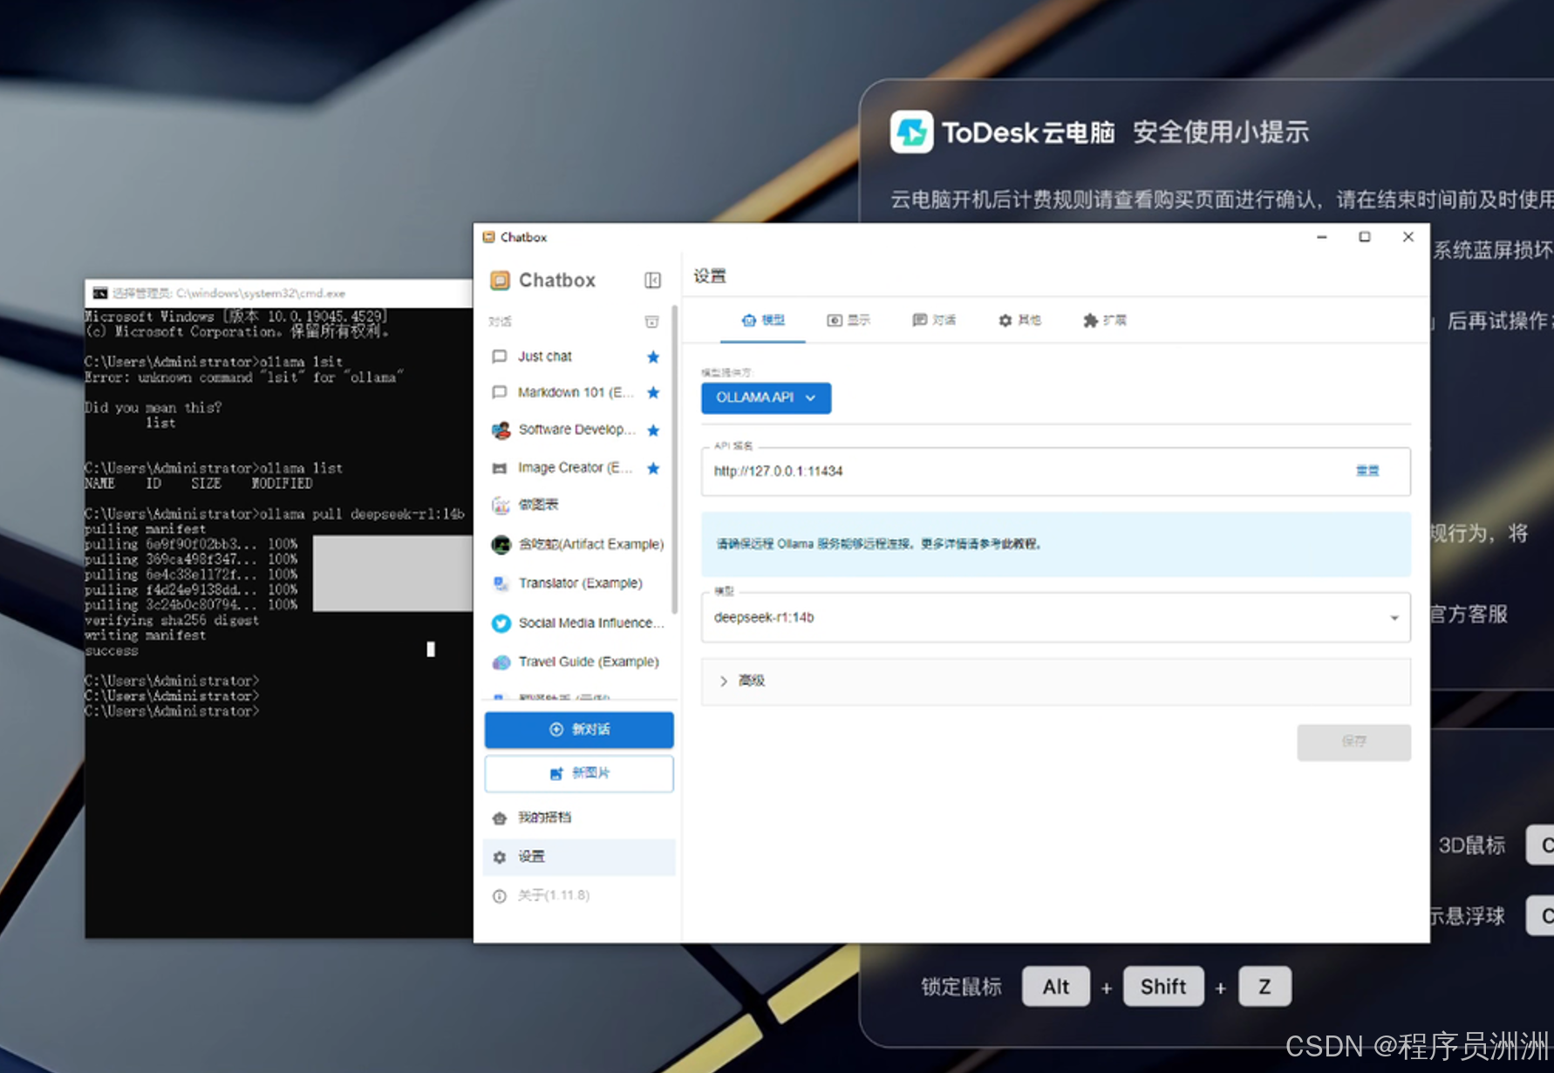
Task: Click the Chatbox logo in sidebar header
Action: 500,280
